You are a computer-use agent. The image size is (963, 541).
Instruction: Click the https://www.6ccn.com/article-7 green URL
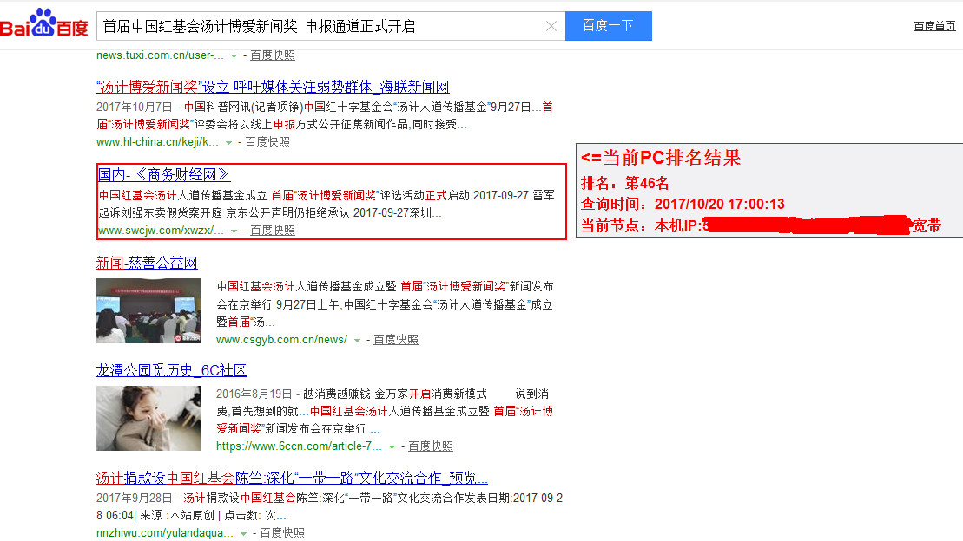coord(299,446)
